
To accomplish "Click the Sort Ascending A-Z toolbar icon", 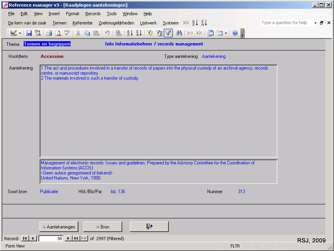I will point(130,33).
